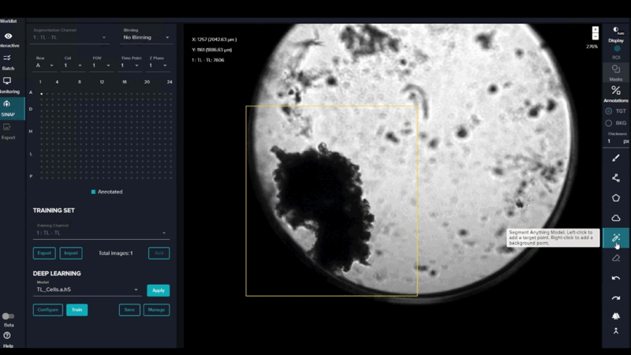This screenshot has width=631, height=355.
Task: Expand the Training Channel dropdown
Action: [x=101, y=233]
